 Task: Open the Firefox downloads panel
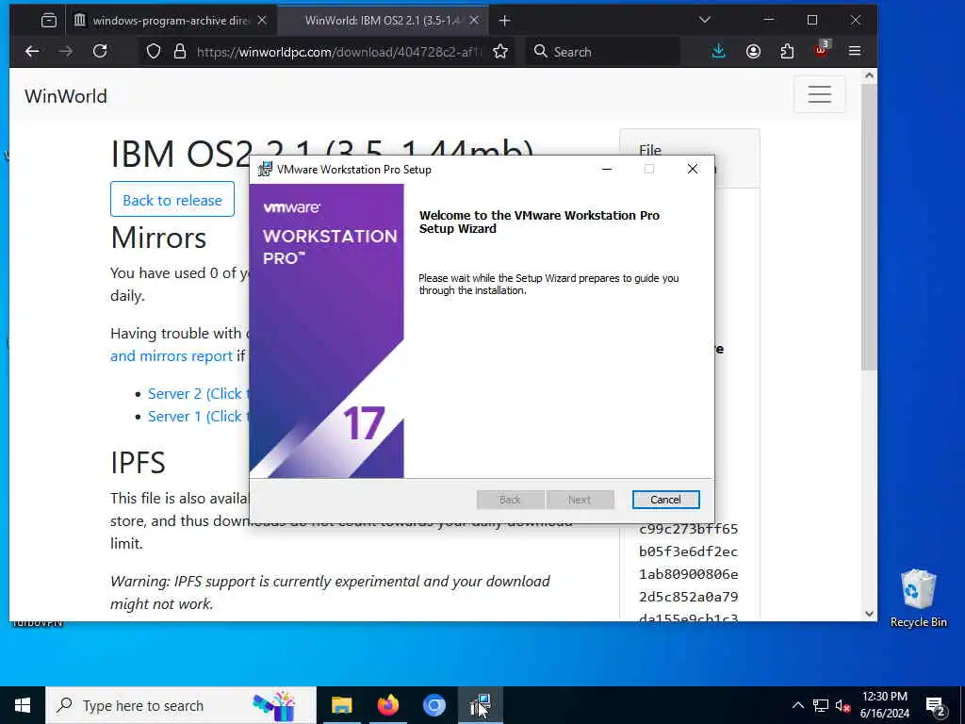click(x=718, y=52)
